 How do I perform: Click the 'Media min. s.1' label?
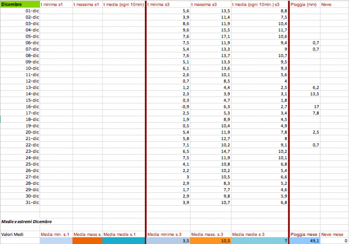(x=56, y=234)
